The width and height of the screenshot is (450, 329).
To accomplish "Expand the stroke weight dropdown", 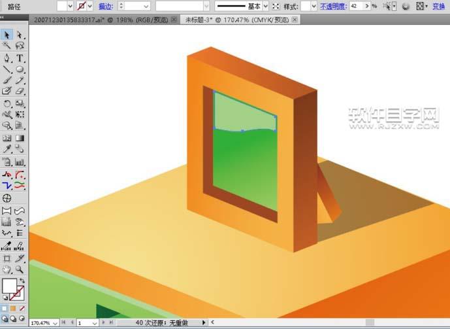I will (x=146, y=6).
